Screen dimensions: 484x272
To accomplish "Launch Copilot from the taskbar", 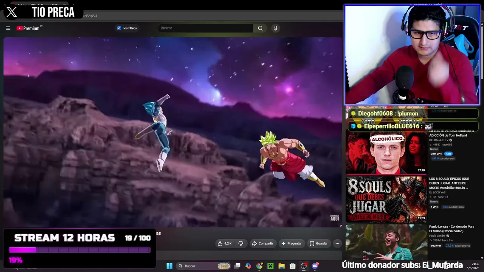I will click(248, 266).
